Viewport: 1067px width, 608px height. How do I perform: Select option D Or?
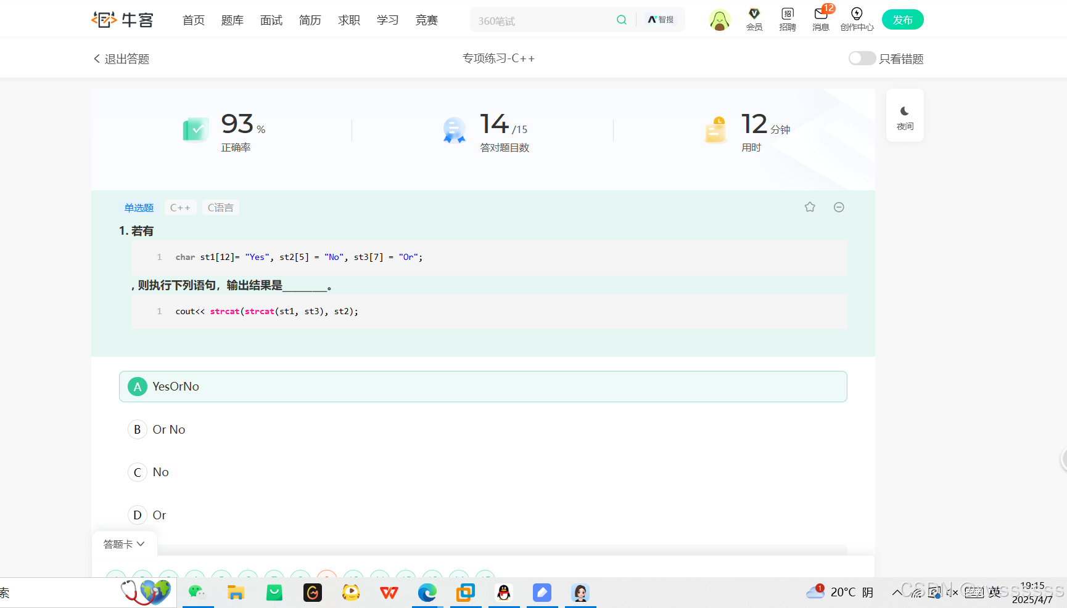point(483,515)
